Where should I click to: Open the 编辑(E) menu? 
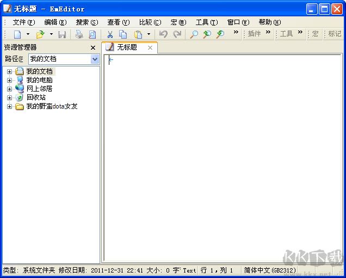tap(55, 22)
